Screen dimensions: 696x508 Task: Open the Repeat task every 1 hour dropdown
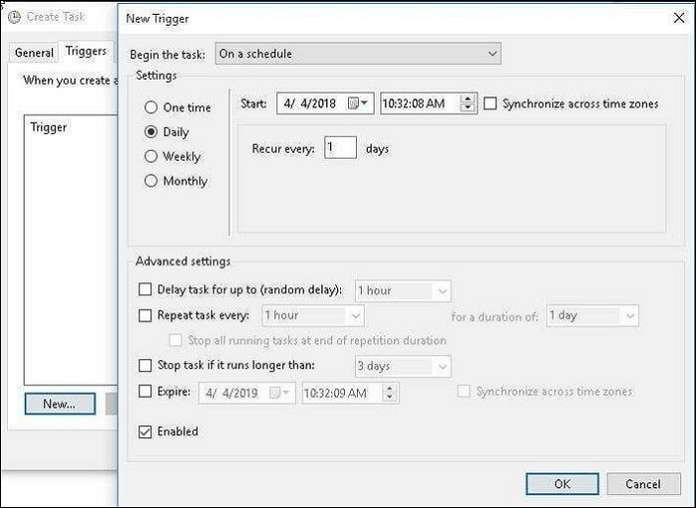(x=313, y=316)
